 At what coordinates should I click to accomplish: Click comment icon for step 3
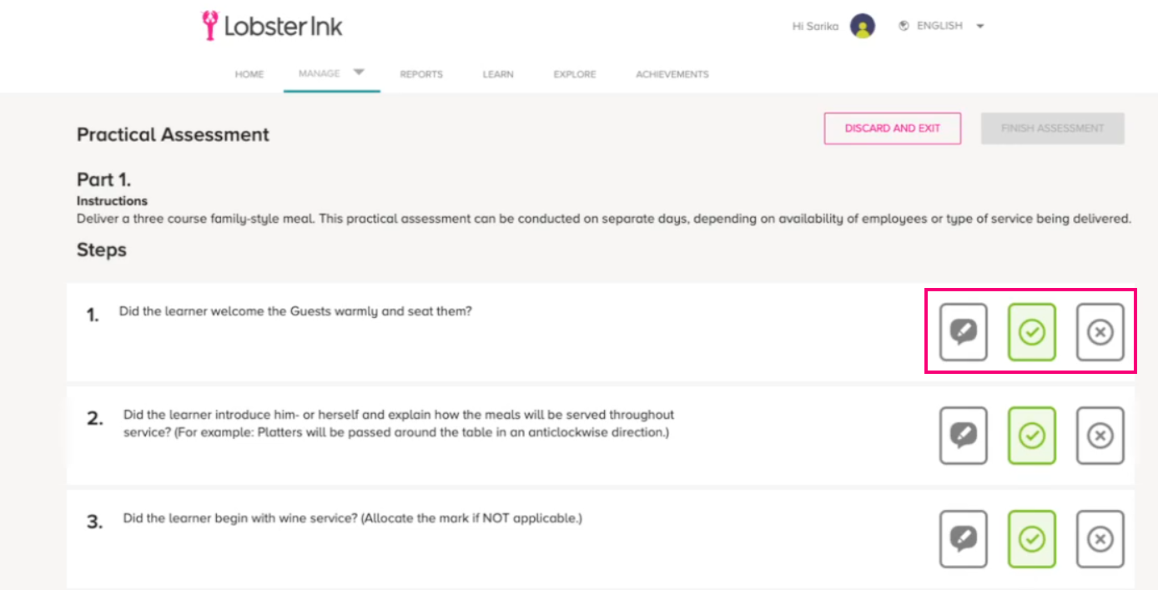click(x=964, y=539)
